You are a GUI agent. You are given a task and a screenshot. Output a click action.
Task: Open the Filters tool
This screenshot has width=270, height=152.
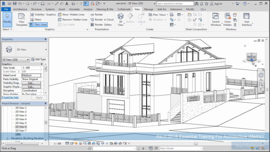pyautogui.click(x=35, y=20)
